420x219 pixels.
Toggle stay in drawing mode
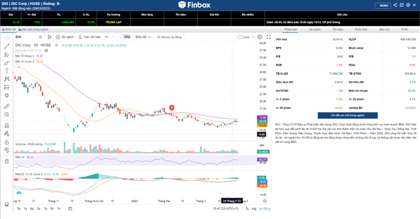7,134
